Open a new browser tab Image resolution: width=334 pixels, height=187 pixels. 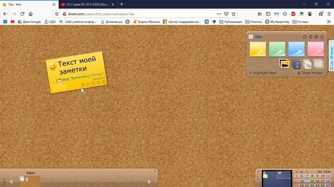coord(122,4)
